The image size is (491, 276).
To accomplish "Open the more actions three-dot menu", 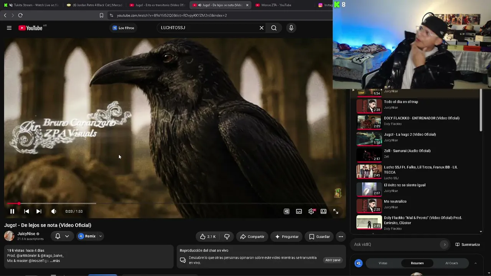I will click(x=341, y=237).
